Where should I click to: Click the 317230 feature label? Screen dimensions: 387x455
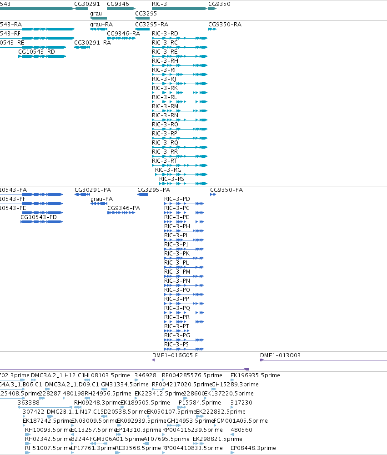(x=241, y=403)
